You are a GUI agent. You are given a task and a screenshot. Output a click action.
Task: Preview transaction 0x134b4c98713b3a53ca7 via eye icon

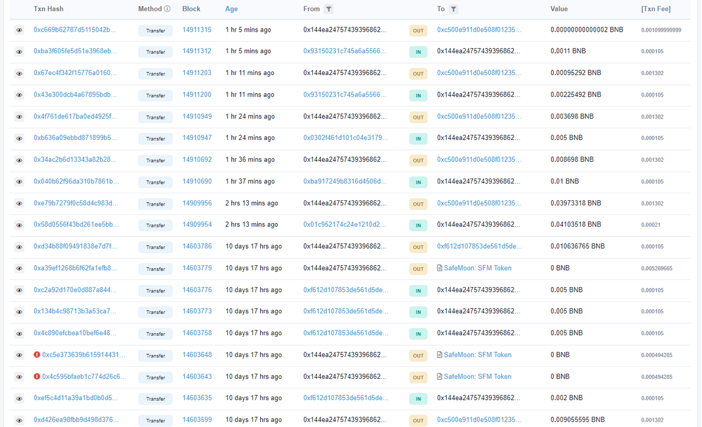click(19, 312)
